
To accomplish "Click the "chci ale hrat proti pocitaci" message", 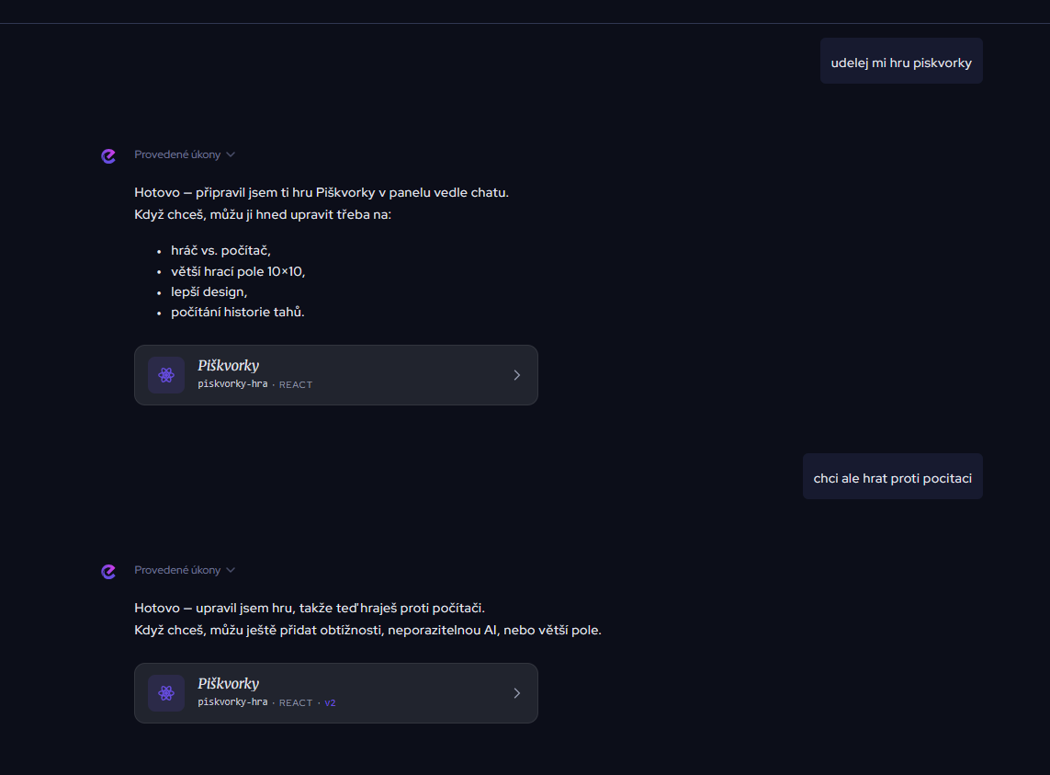I will tap(893, 476).
